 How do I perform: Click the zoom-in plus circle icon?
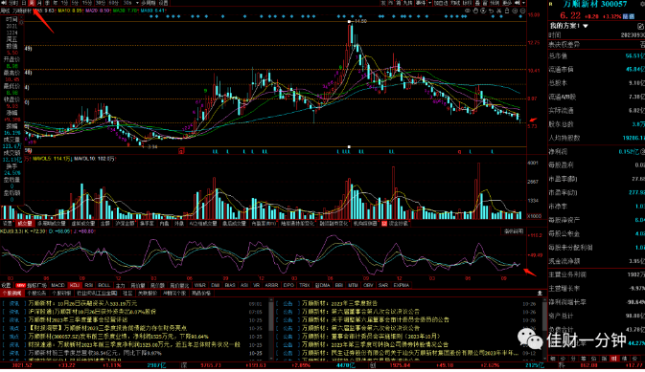515,11
